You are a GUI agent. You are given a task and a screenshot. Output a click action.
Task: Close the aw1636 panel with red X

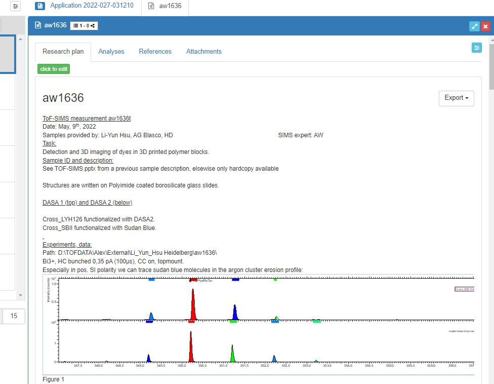[485, 26]
